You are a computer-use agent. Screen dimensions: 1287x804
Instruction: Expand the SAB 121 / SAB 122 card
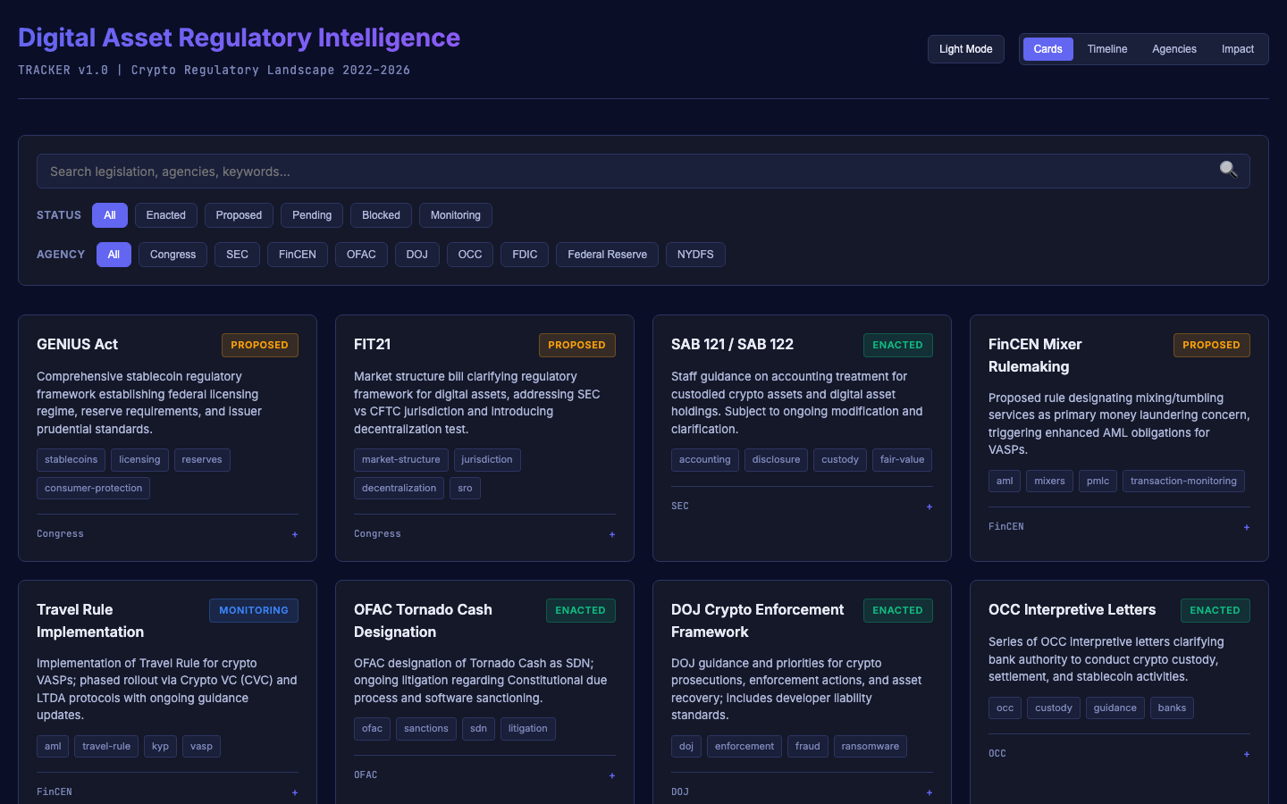[929, 507]
